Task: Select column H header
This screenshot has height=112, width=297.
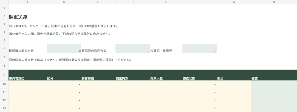Action: pyautogui.click(x=274, y=2)
